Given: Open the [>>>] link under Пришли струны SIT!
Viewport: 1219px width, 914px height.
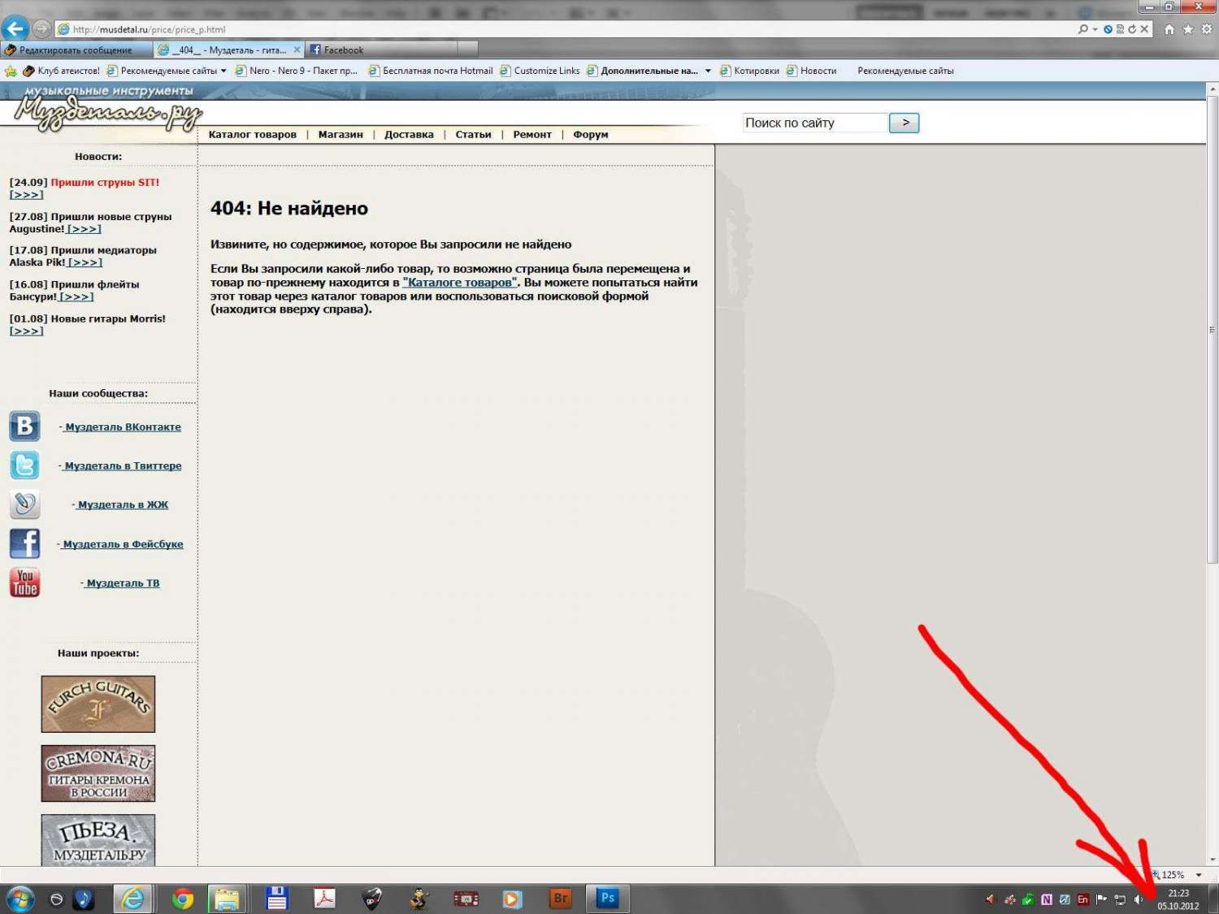Looking at the screenshot, I should pyautogui.click(x=26, y=194).
